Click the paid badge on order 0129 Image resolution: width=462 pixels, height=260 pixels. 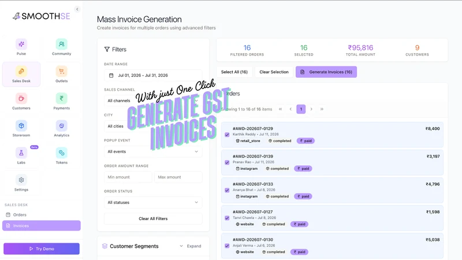tap(305, 141)
